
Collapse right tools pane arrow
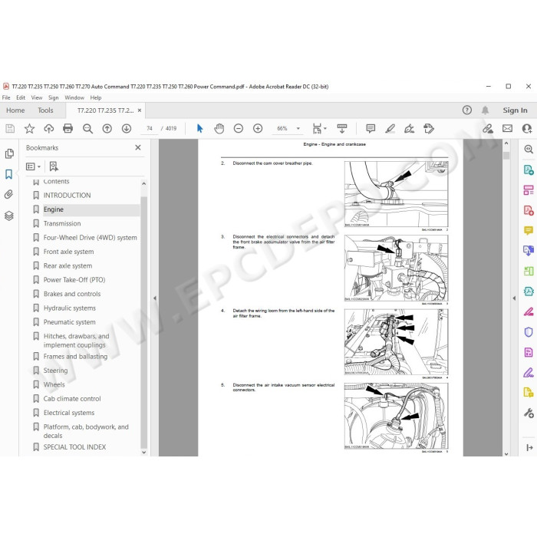pos(514,298)
